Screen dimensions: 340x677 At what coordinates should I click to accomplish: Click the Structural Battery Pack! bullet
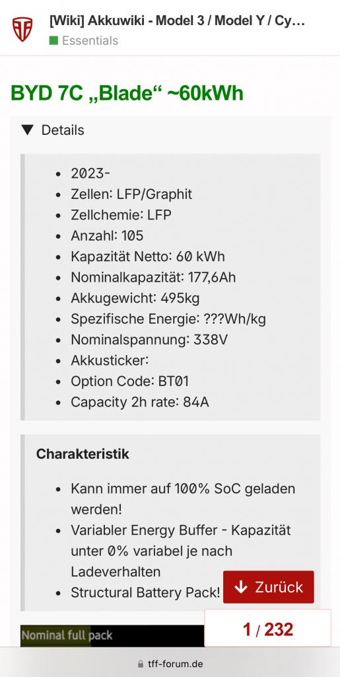point(146,592)
